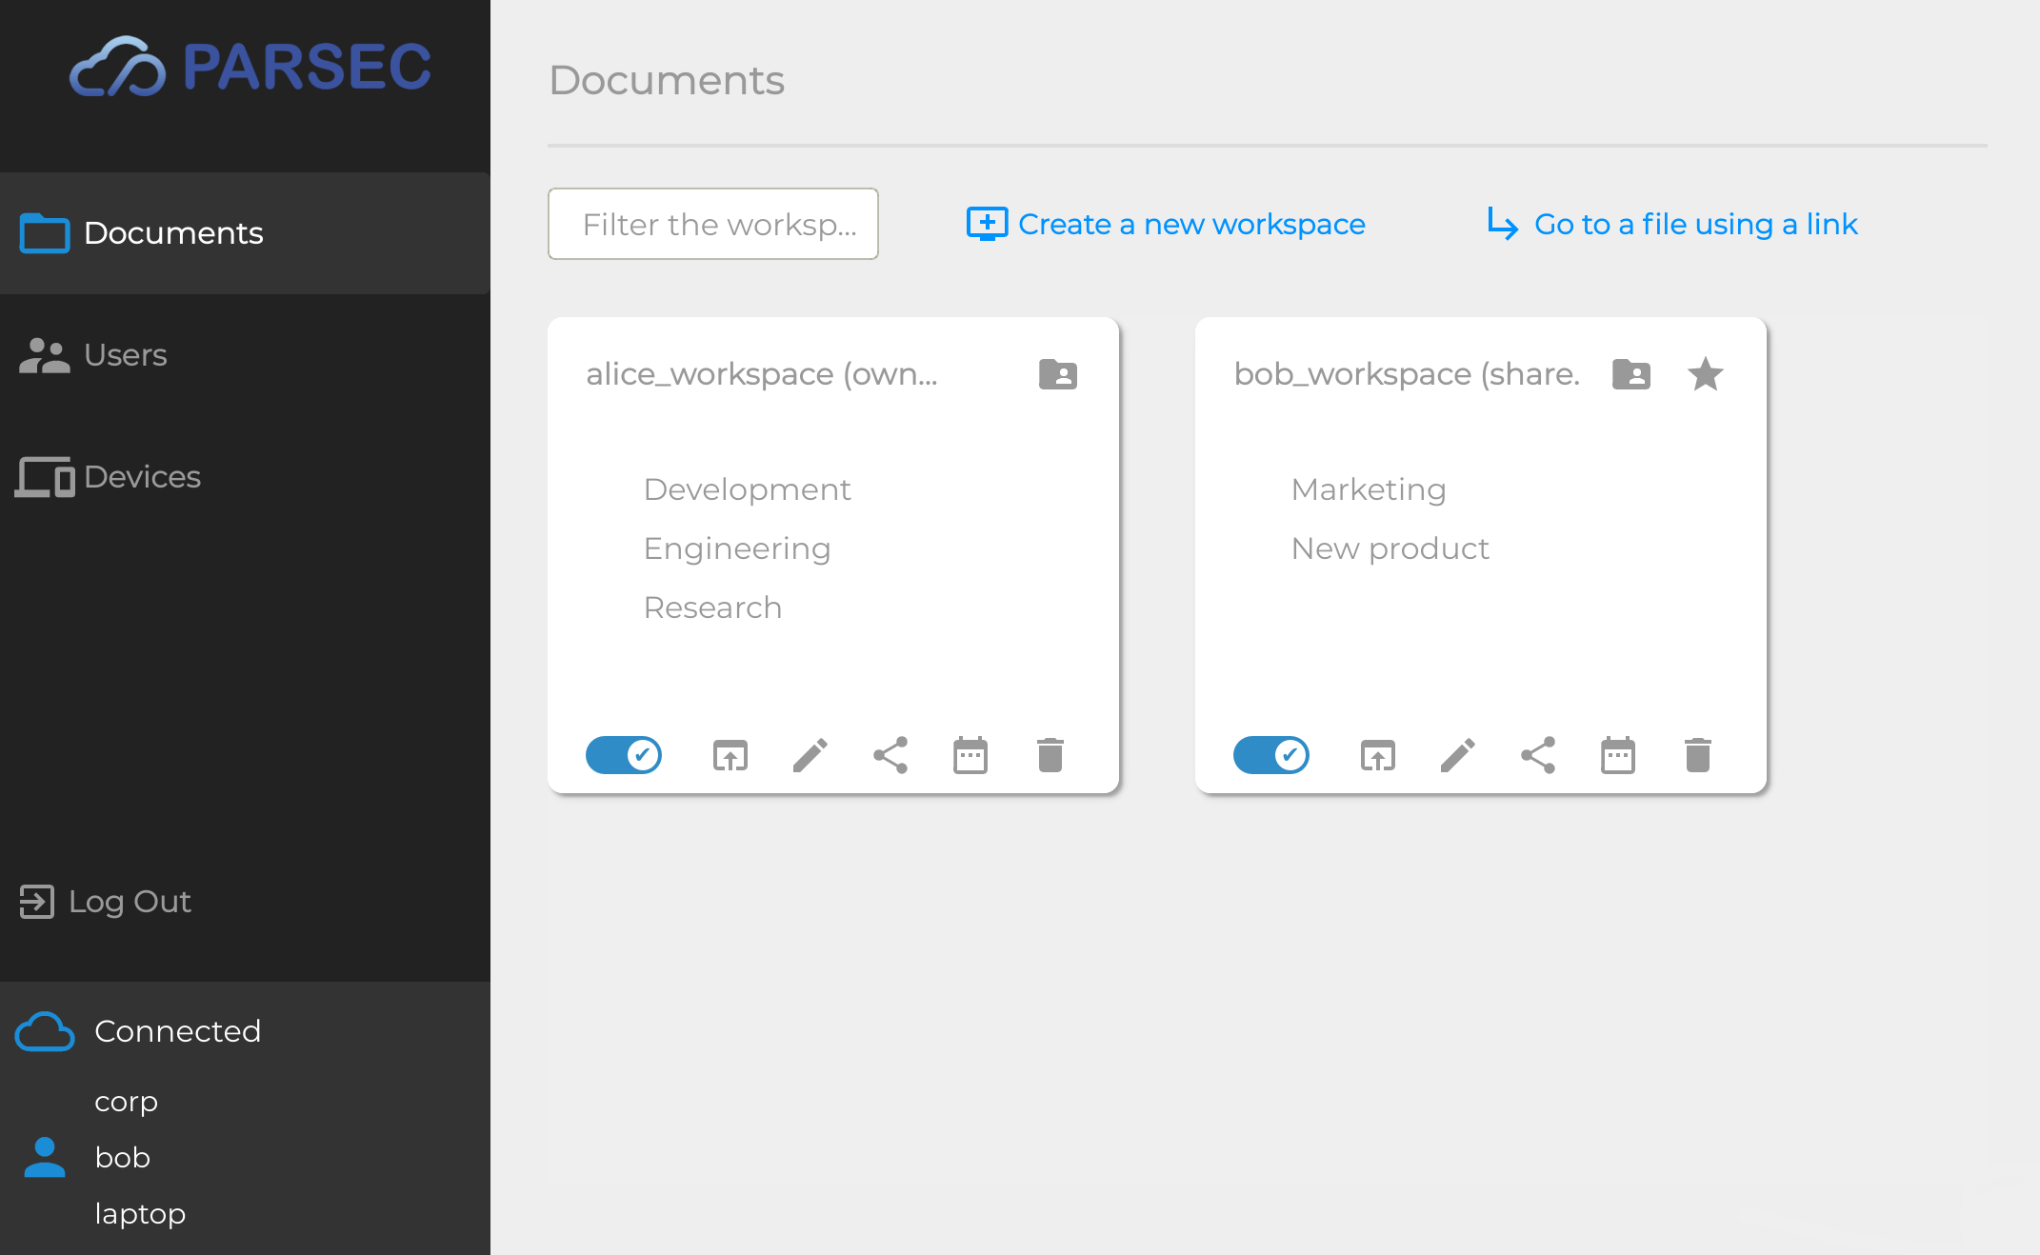Click the folder-person icon beside bob_workspace title
Image resolution: width=2040 pixels, height=1255 pixels.
[x=1630, y=374]
